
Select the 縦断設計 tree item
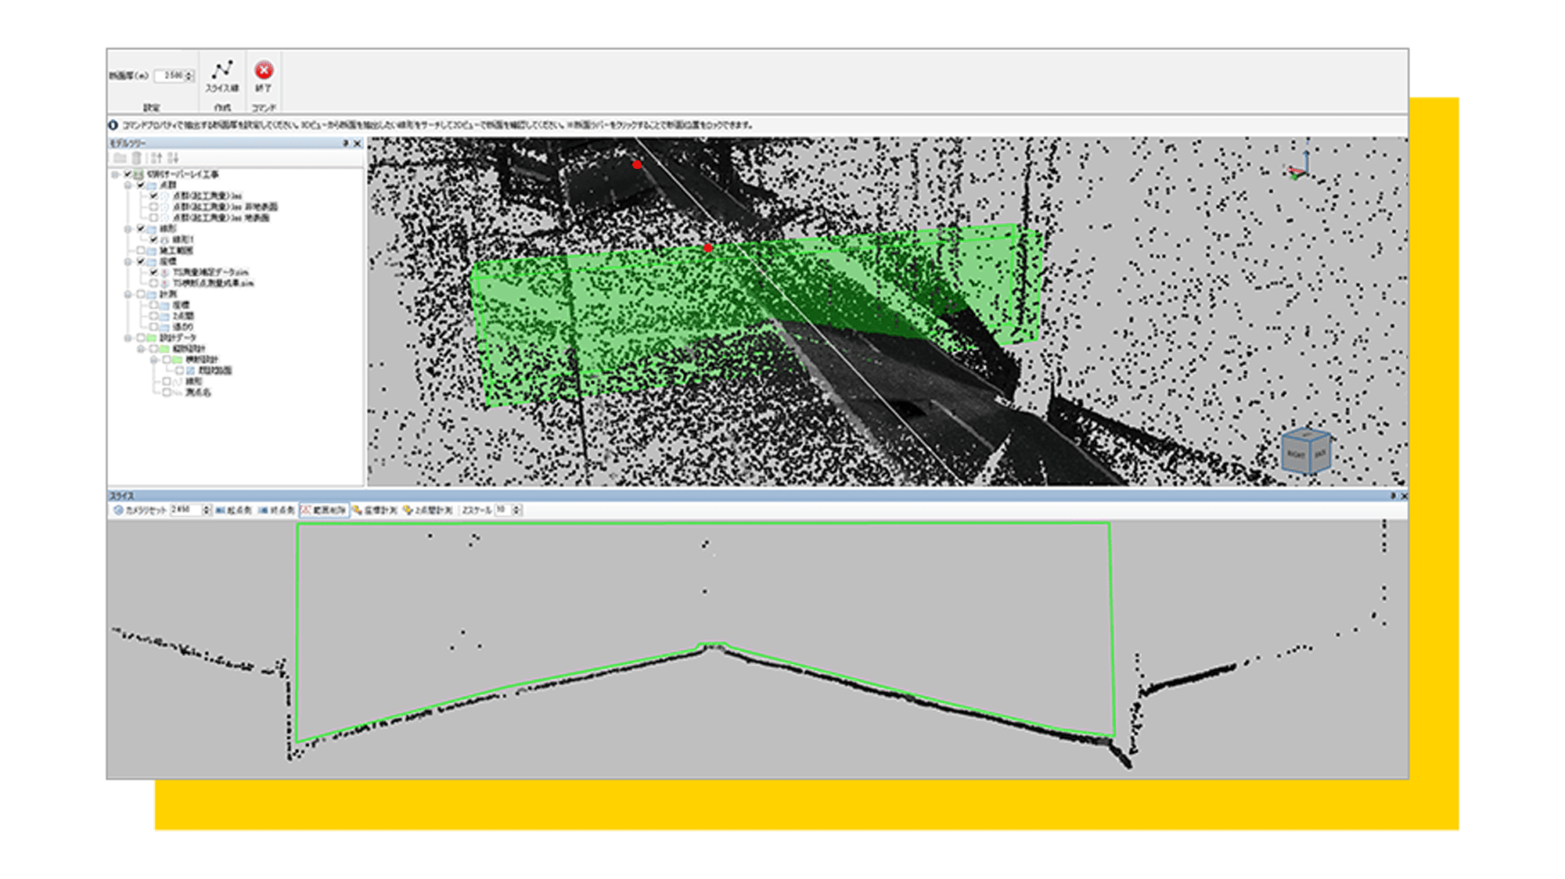tap(189, 349)
